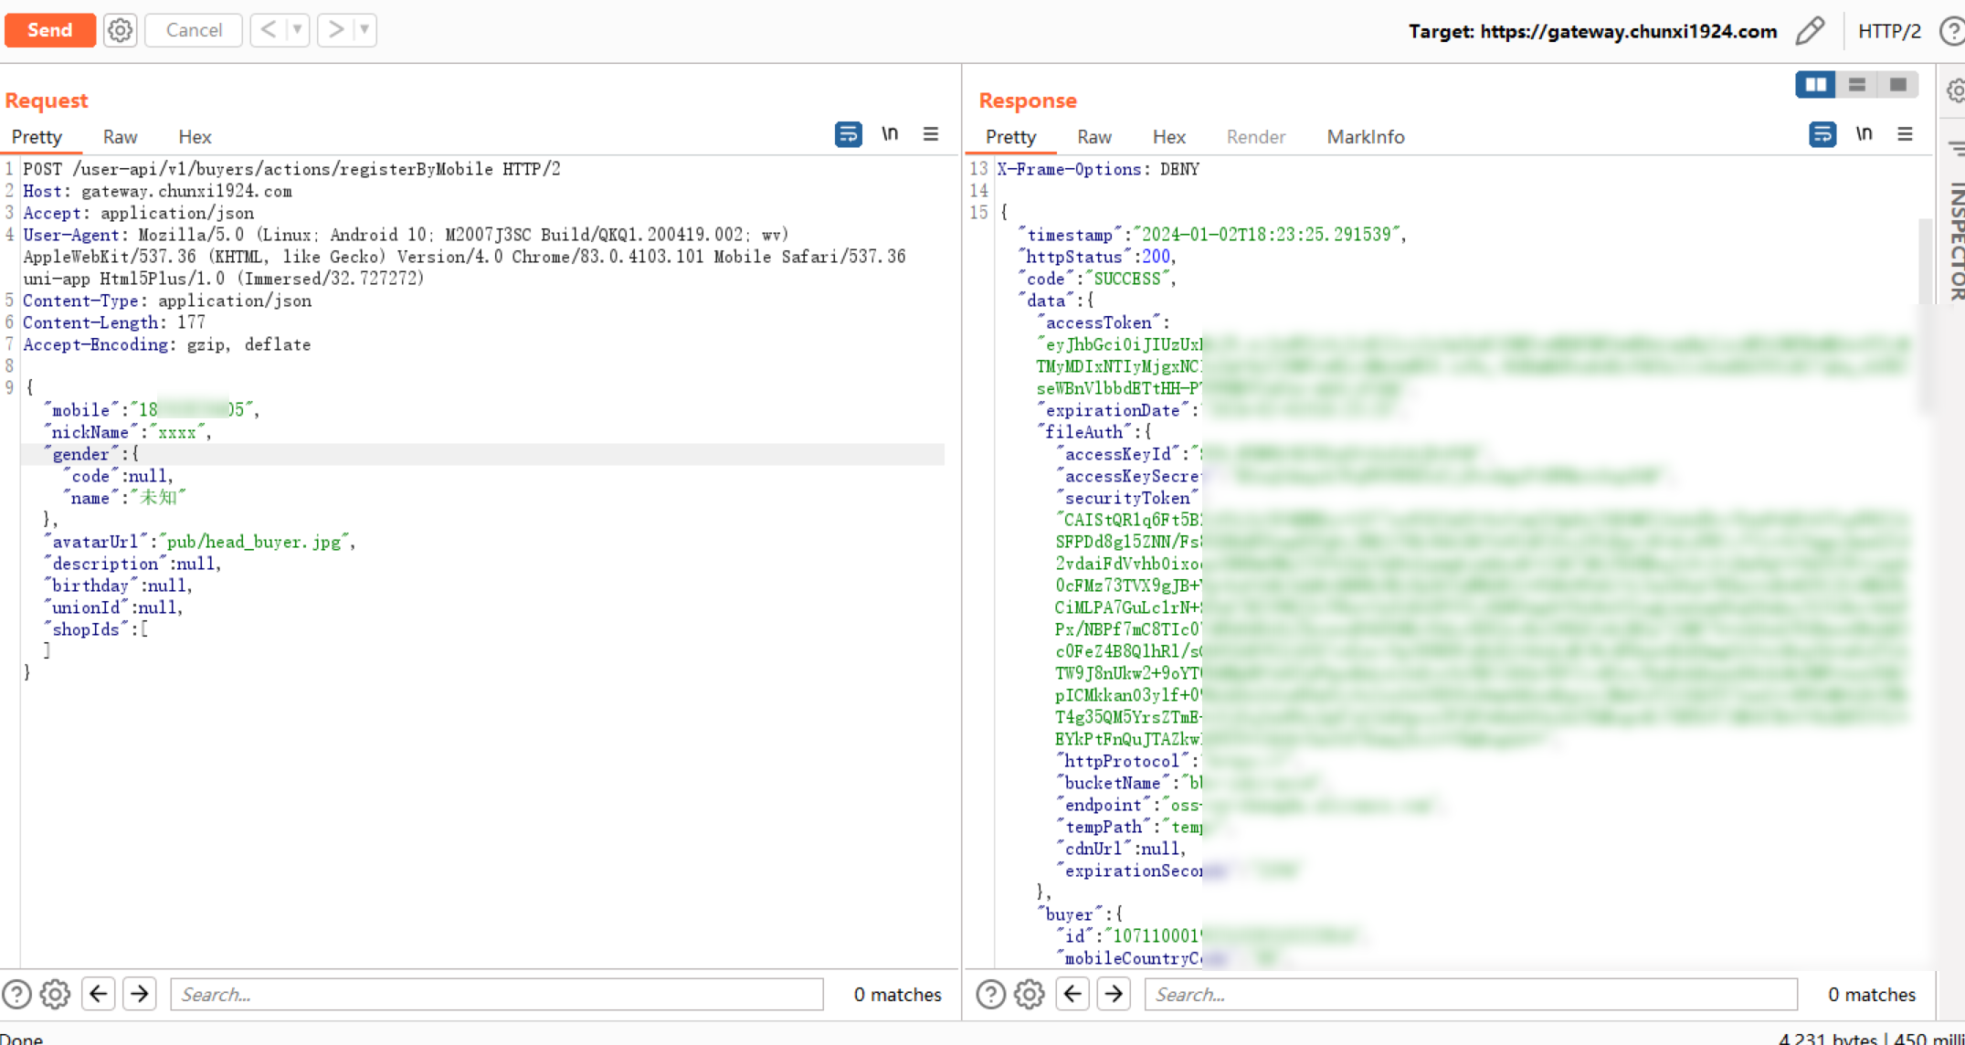Image resolution: width=1965 pixels, height=1045 pixels.
Task: Open Request panel hamburger options menu
Action: [x=931, y=134]
